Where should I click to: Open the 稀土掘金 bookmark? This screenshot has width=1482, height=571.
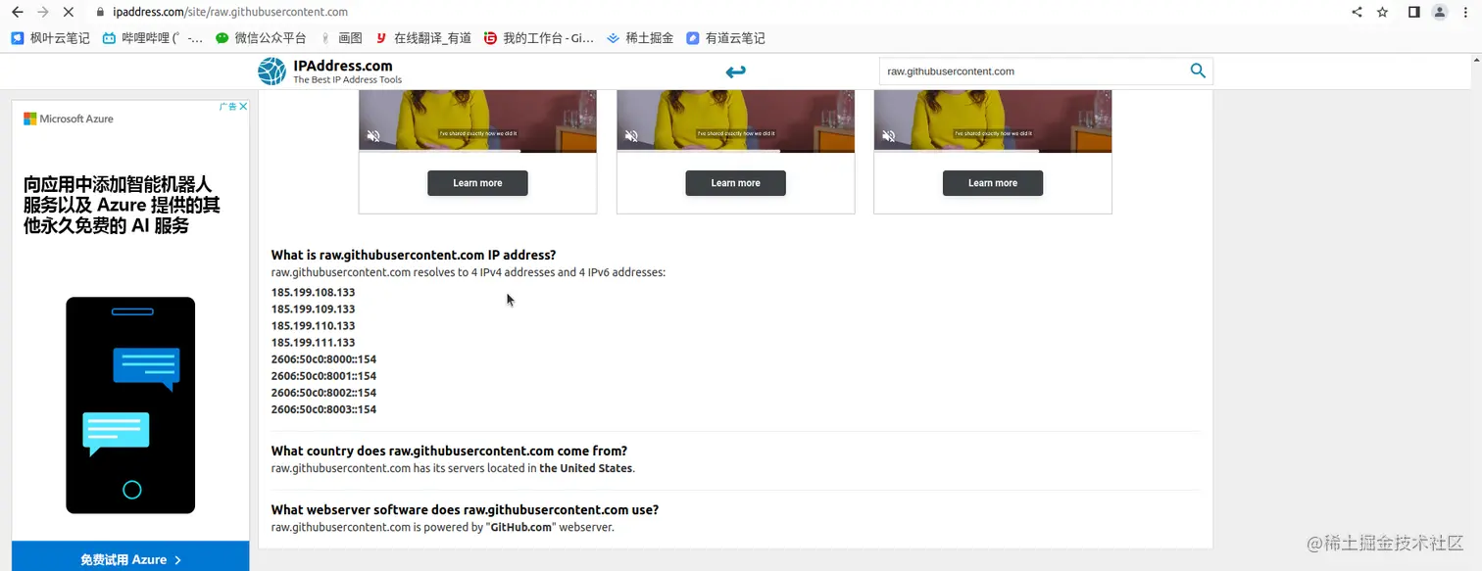[x=640, y=38]
